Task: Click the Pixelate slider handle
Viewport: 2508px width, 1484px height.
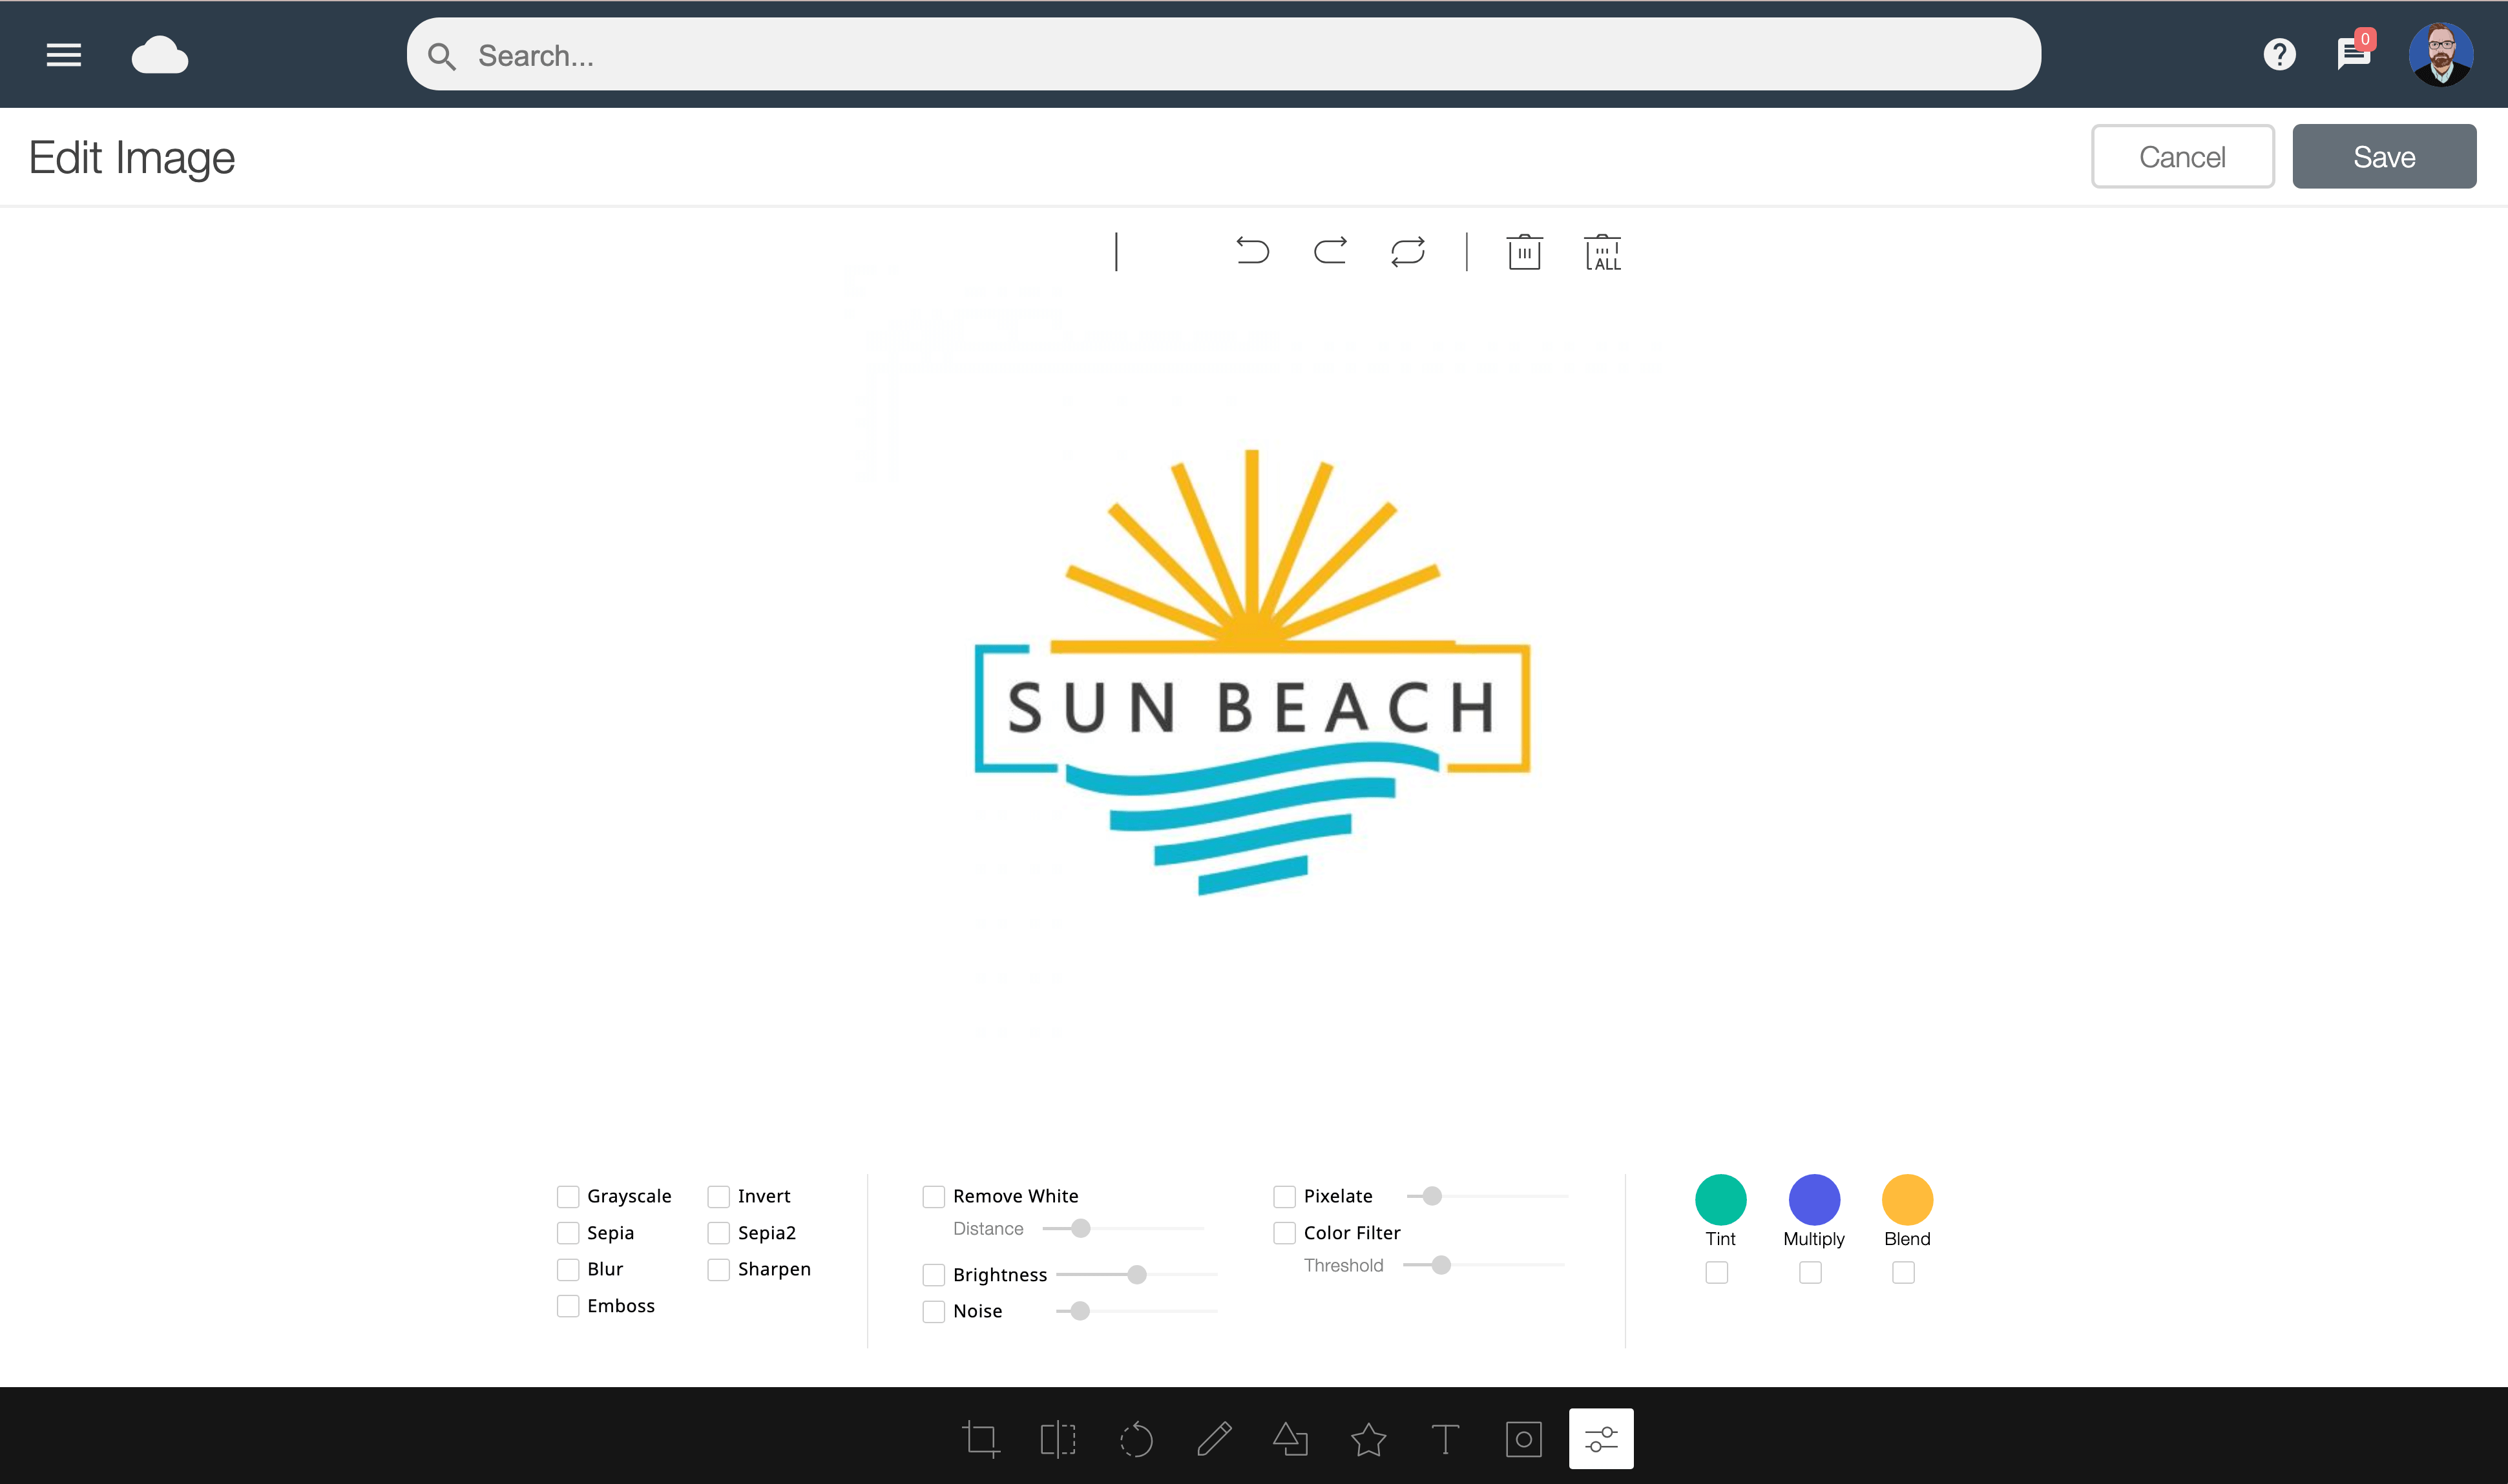Action: [x=1432, y=1196]
